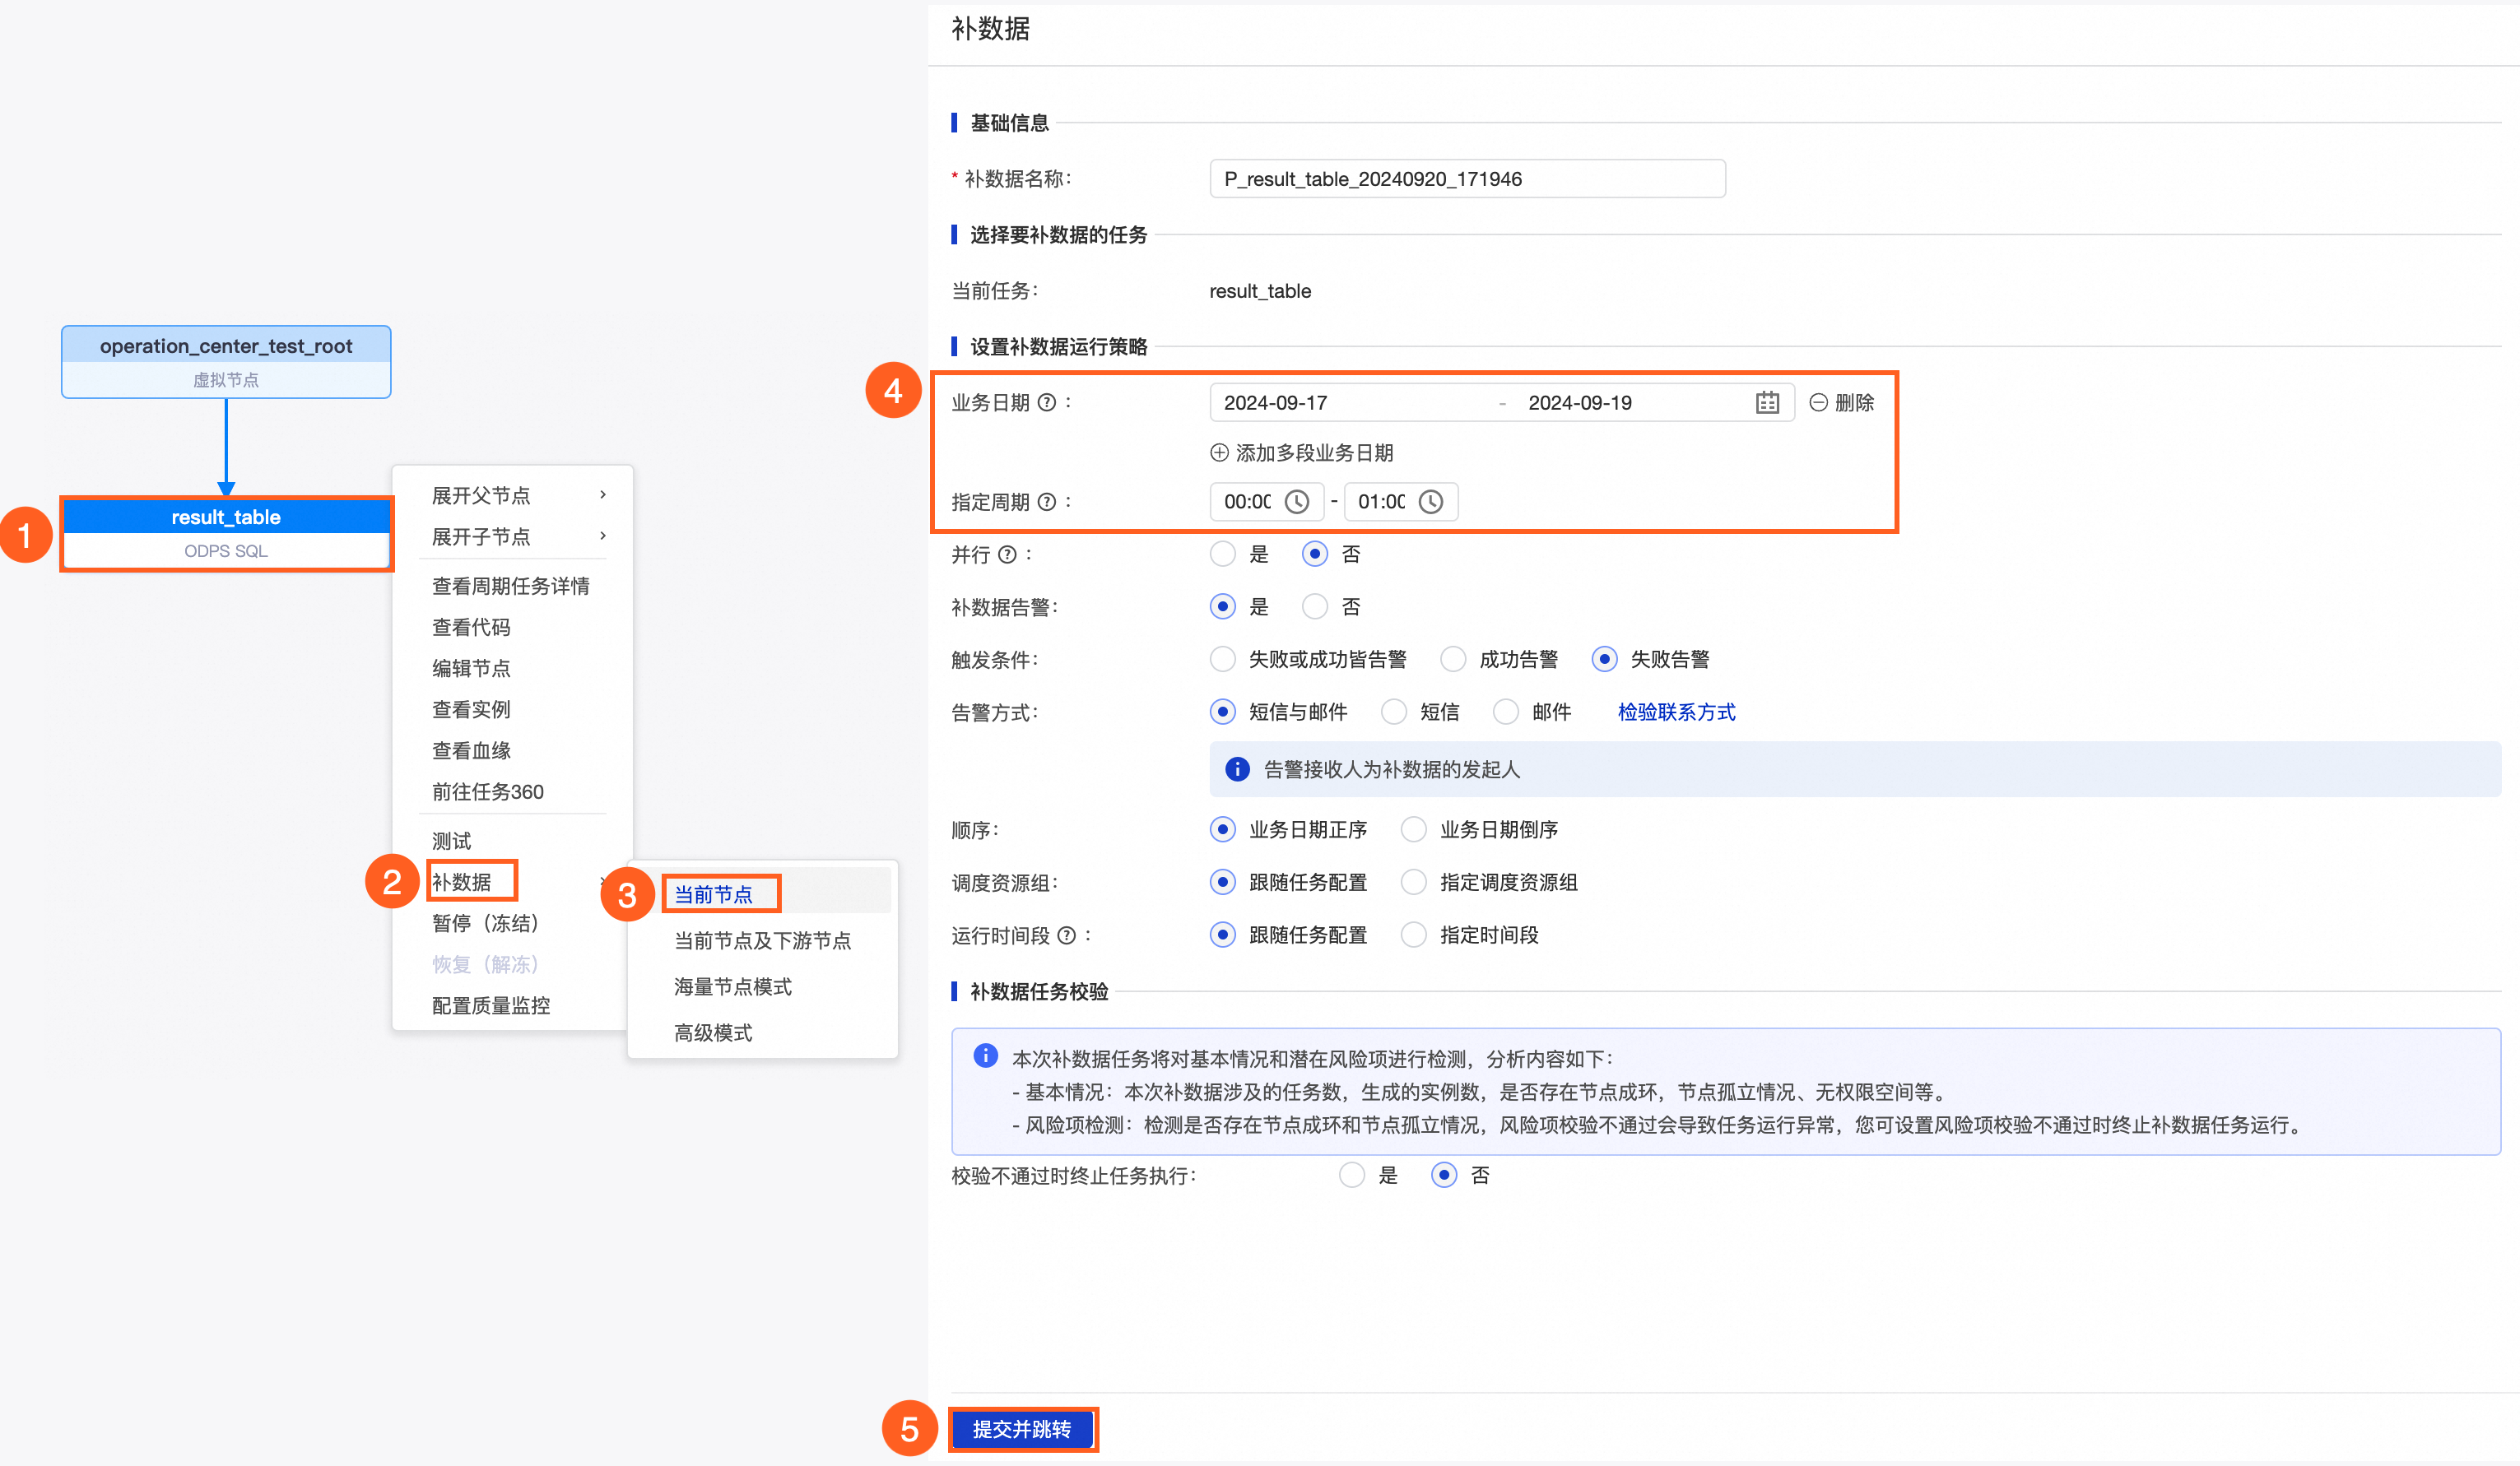Click the minus circle icon beside 删除
The width and height of the screenshot is (2520, 1466).
pos(1818,403)
